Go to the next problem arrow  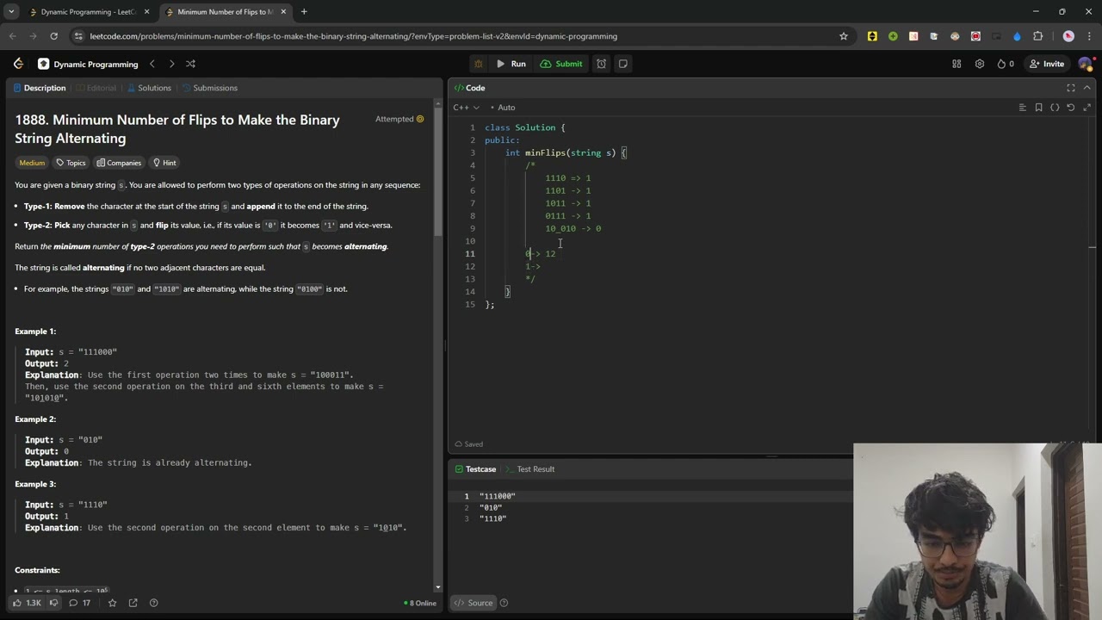(x=171, y=64)
